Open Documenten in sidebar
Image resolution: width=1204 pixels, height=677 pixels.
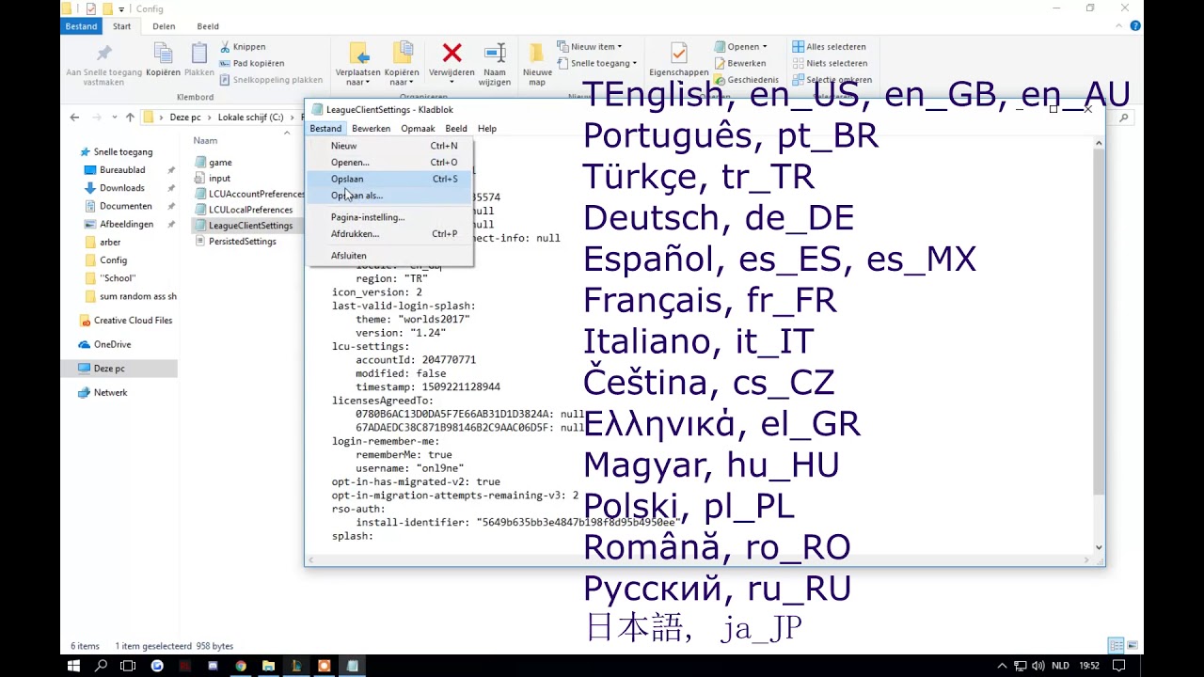(x=125, y=206)
